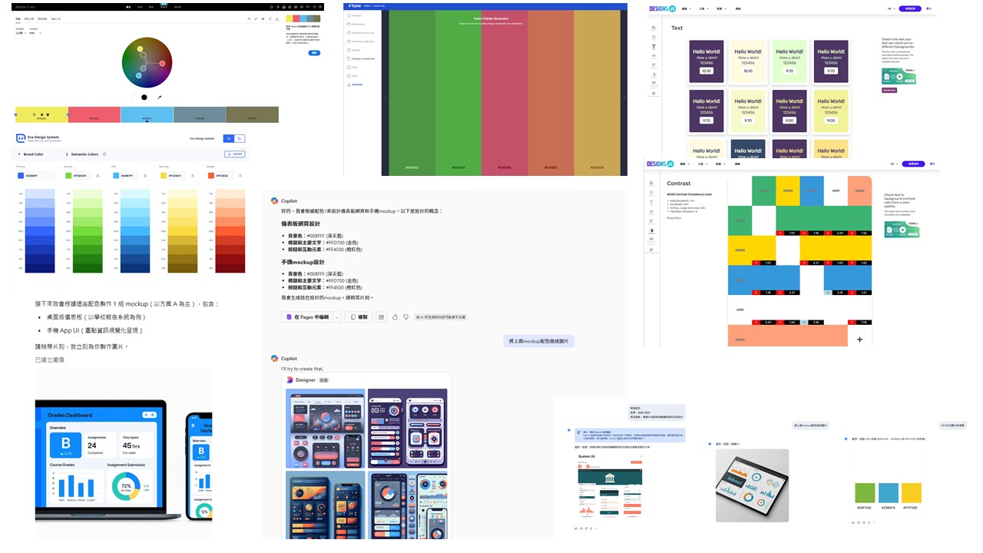Click the Adobe Color logo text

click(26, 6)
